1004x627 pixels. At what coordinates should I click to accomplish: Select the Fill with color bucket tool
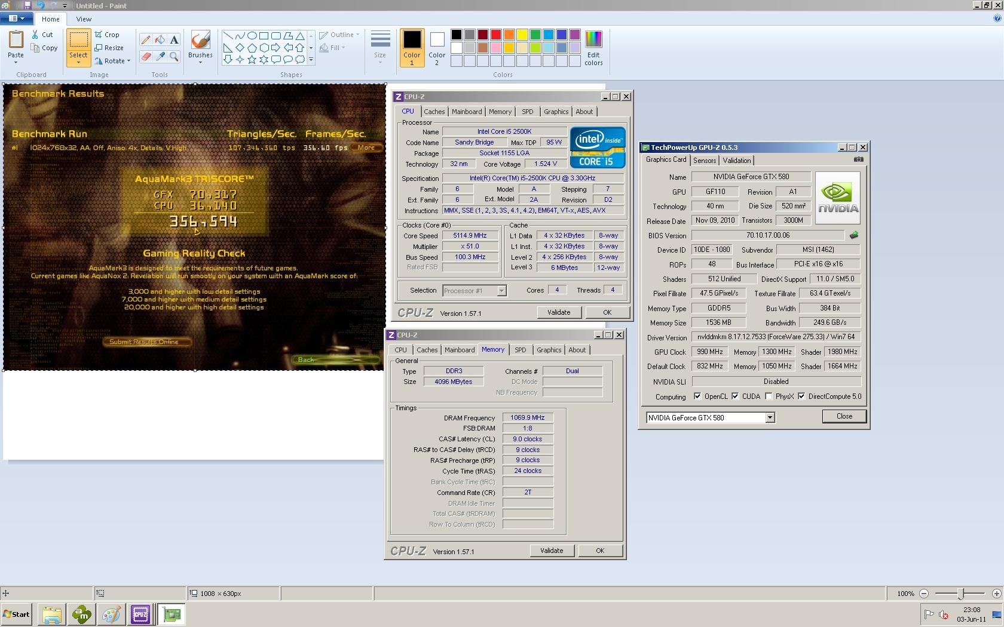[160, 40]
